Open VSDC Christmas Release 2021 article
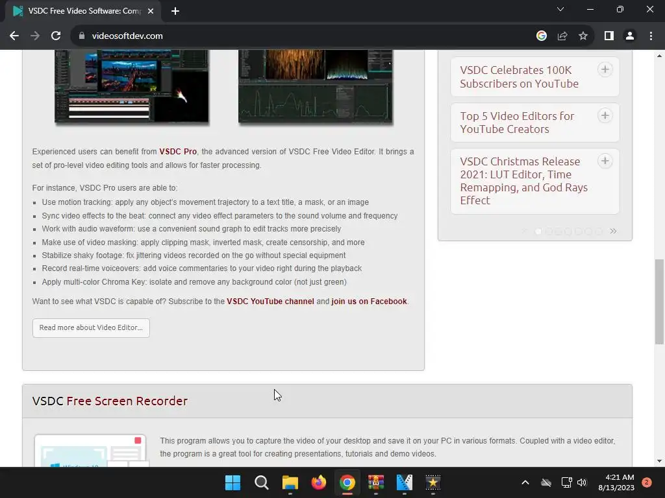The width and height of the screenshot is (665, 498). 524,181
